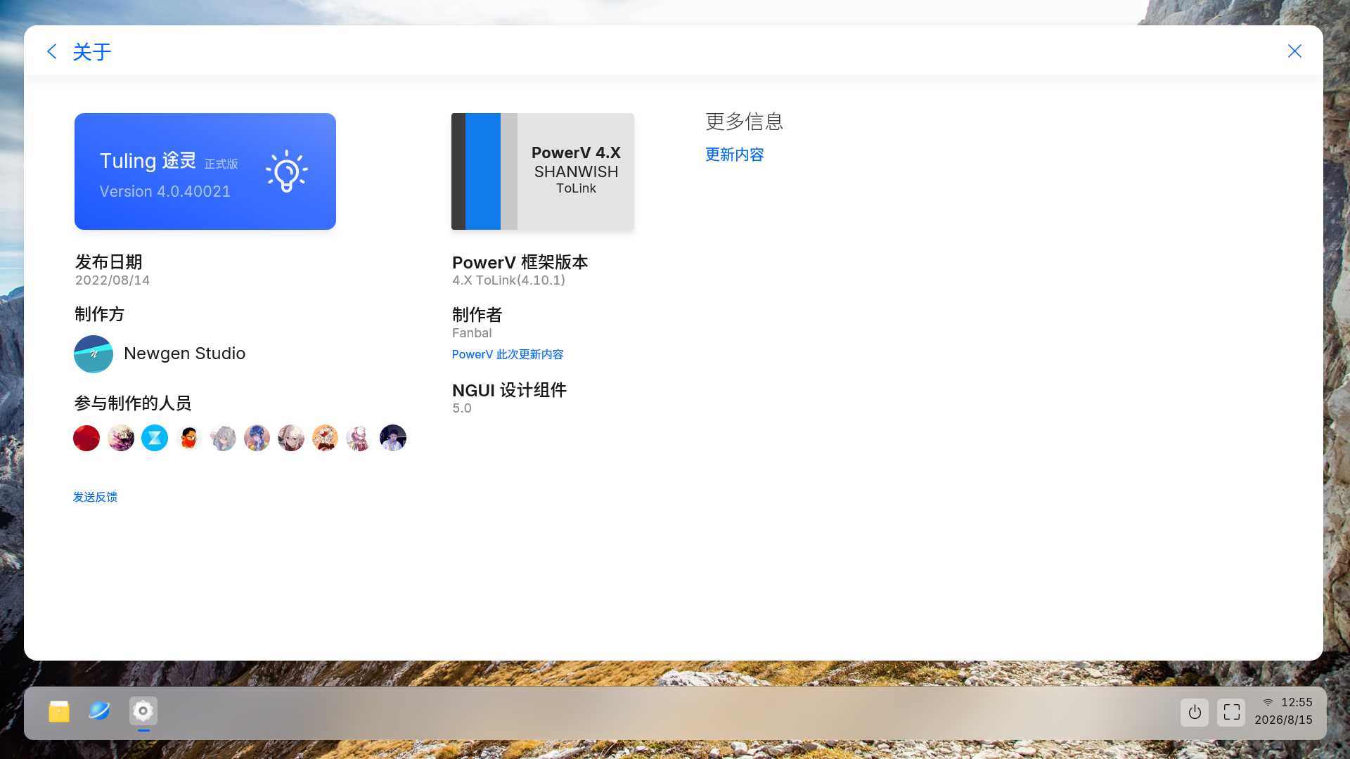
Task: Click the 更多信息 heading
Action: tap(744, 122)
